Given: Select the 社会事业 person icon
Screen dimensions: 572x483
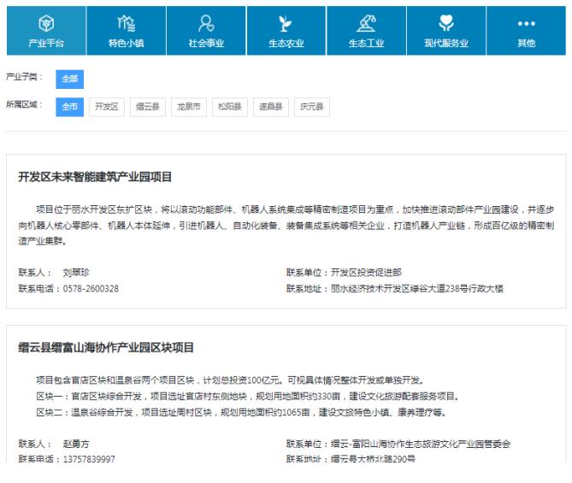Looking at the screenshot, I should 205,22.
